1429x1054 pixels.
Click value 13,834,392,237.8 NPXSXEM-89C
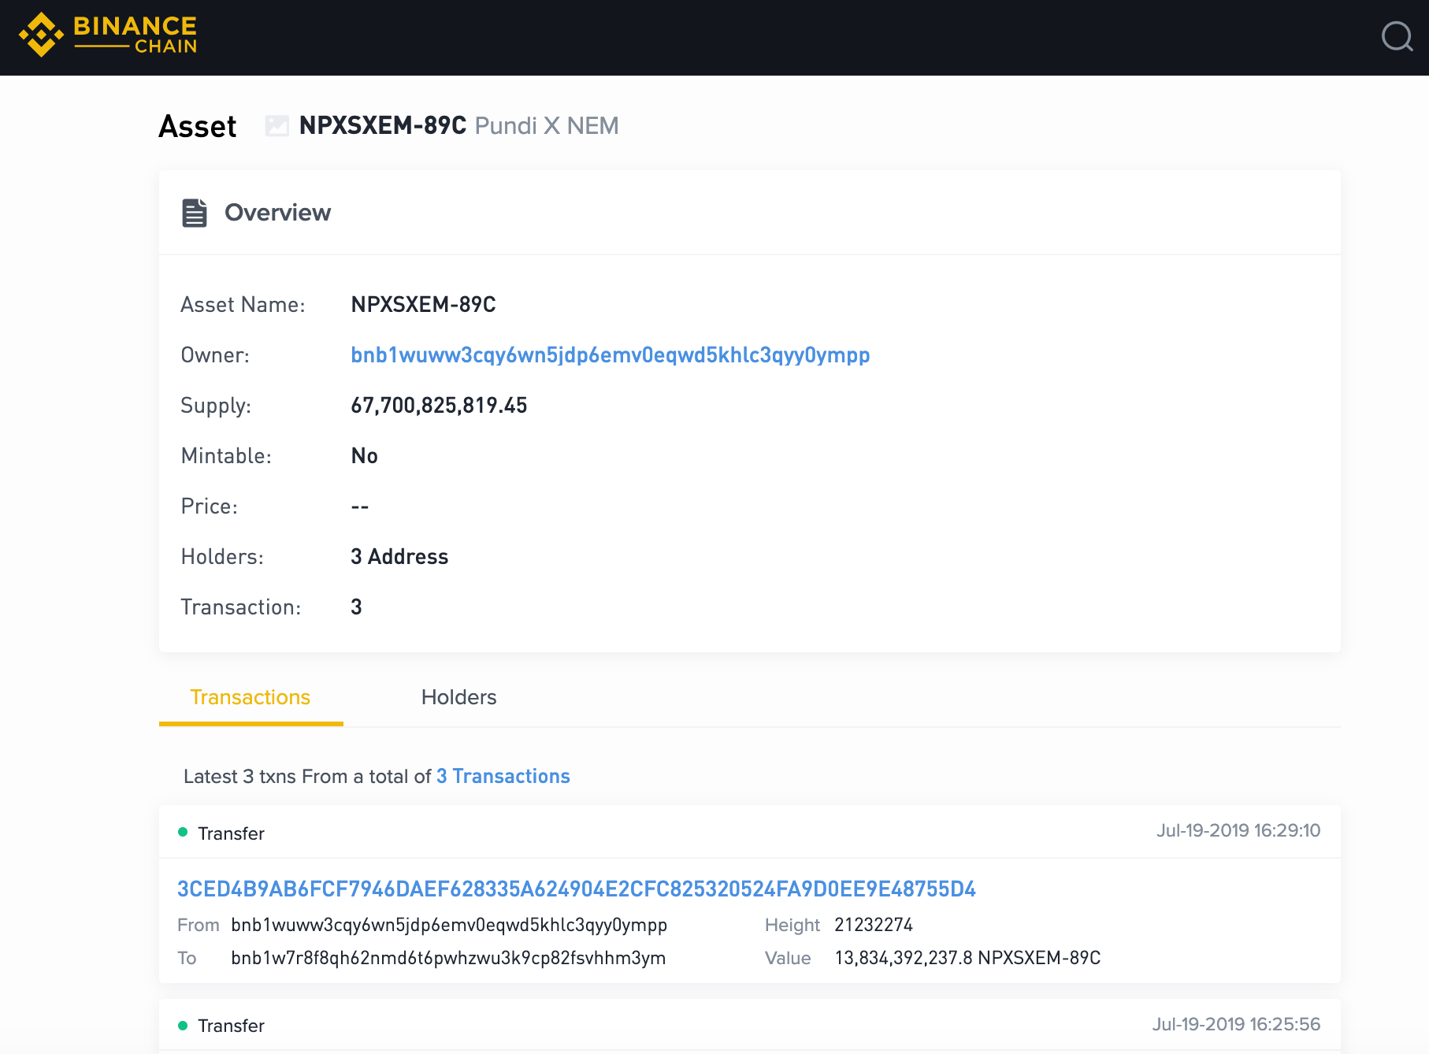click(x=967, y=958)
